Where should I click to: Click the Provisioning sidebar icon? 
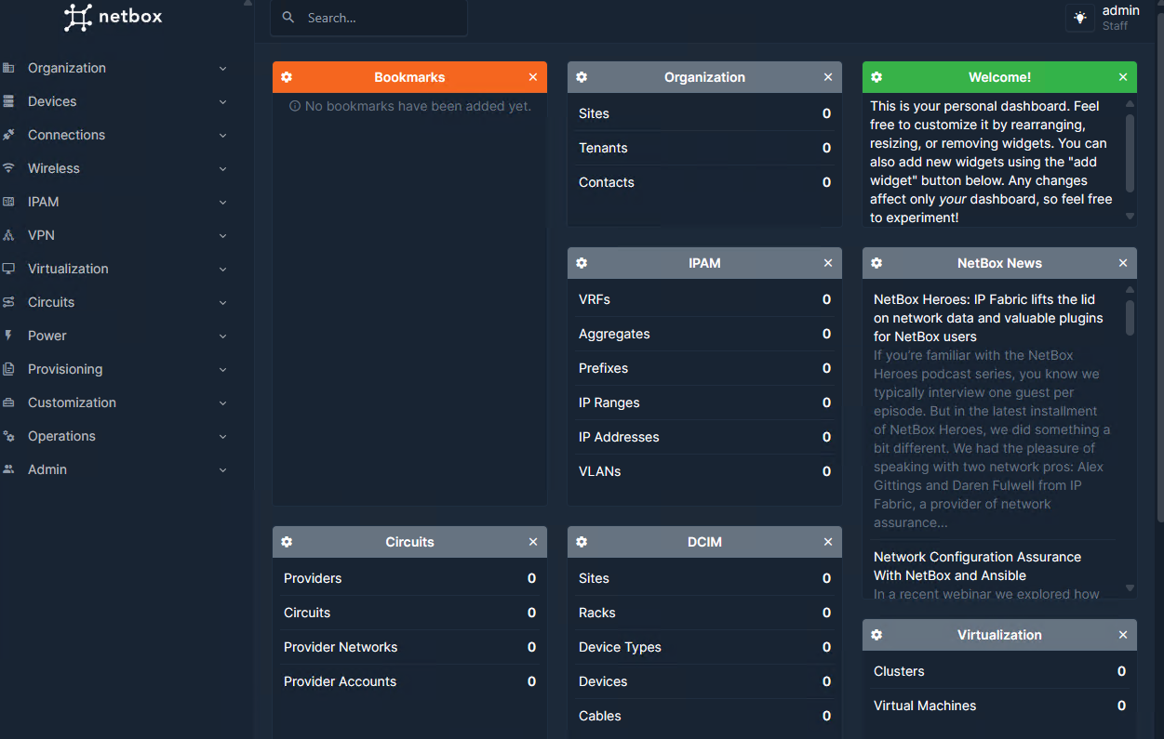[8, 369]
